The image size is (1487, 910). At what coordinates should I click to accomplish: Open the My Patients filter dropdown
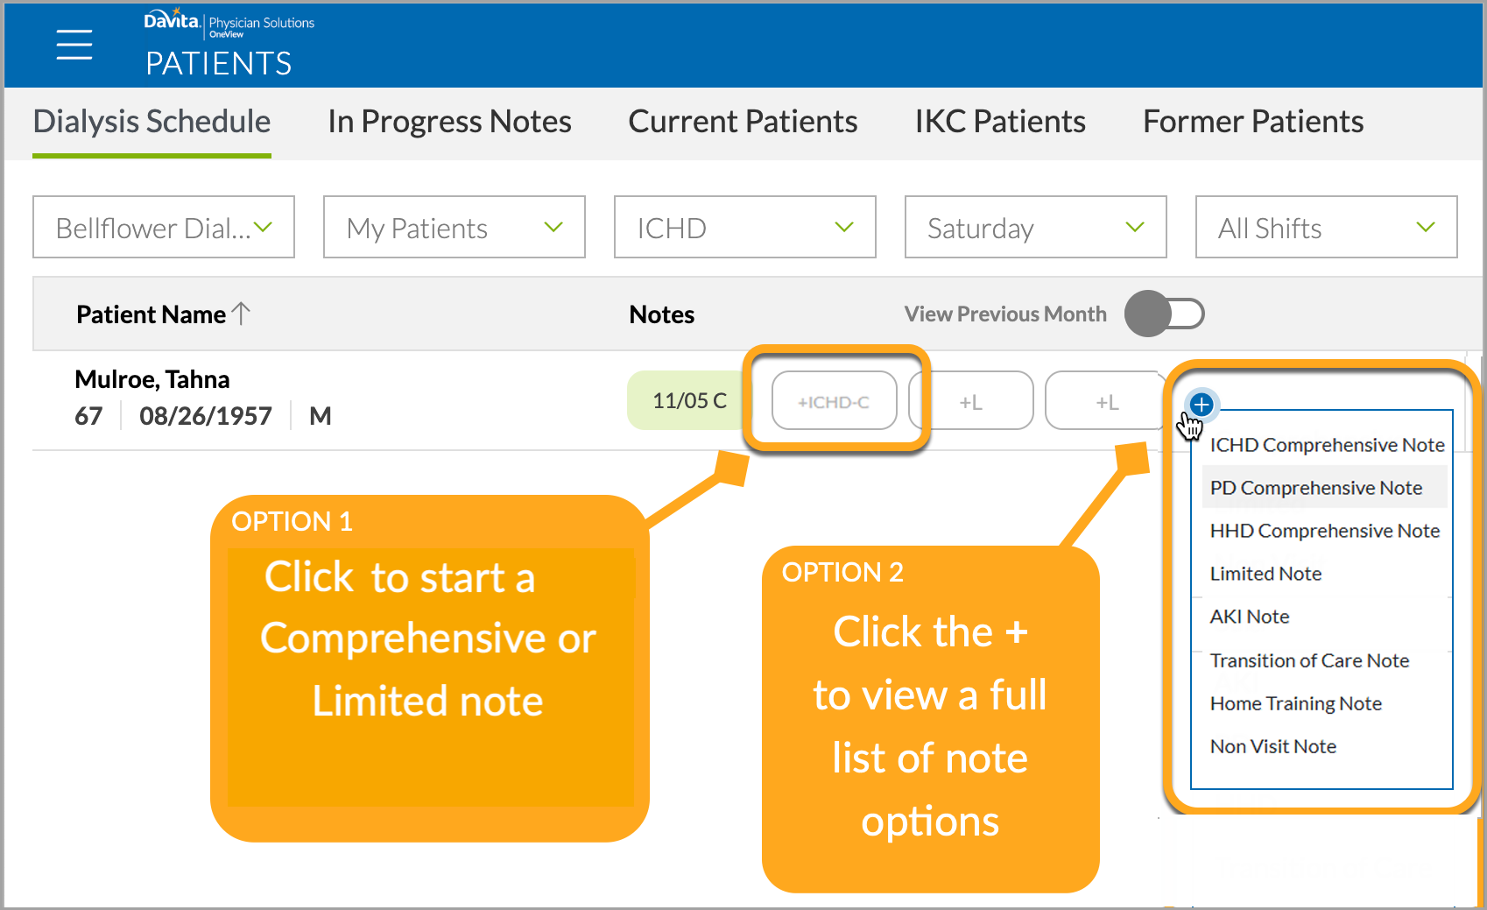click(455, 227)
